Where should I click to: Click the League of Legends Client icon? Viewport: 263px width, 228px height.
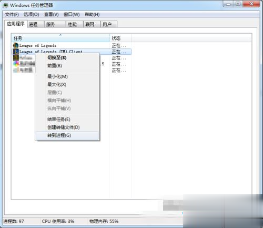click(x=16, y=52)
